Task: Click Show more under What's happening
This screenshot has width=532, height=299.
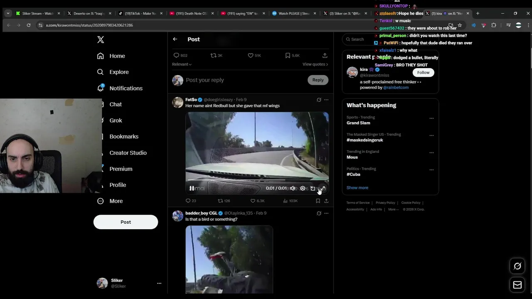Action: tap(357, 188)
